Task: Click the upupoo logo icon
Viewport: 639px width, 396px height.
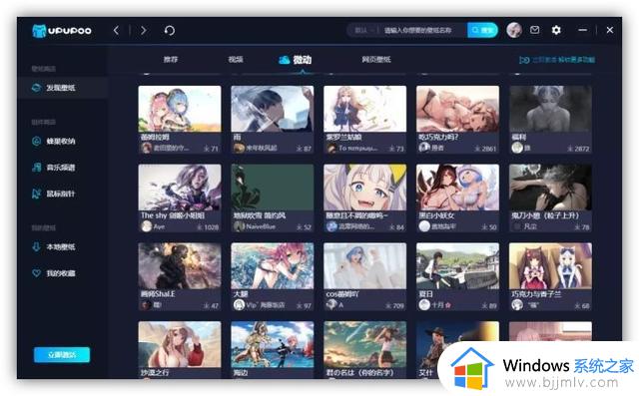Action: 39,31
